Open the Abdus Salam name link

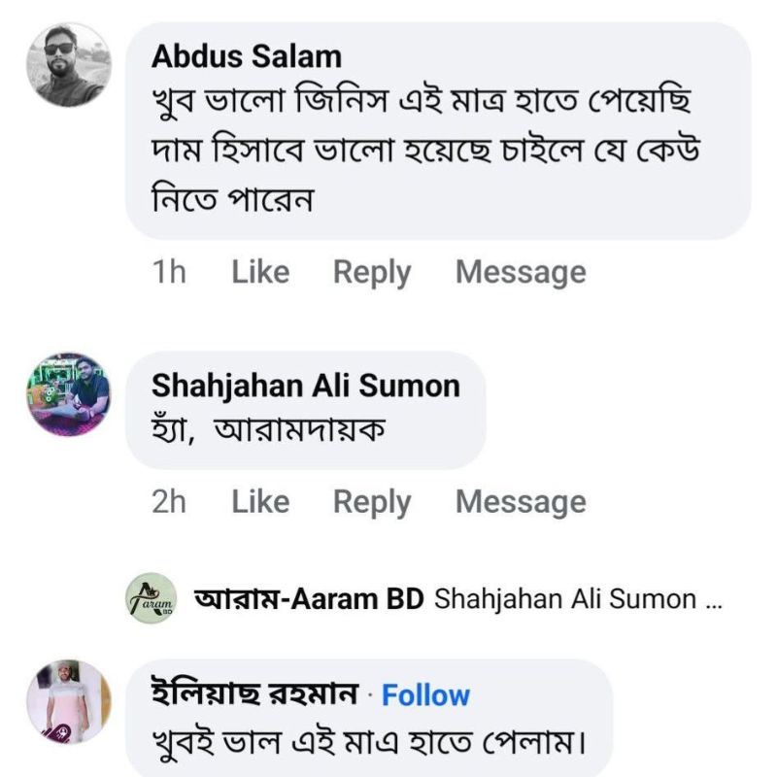pyautogui.click(x=247, y=56)
